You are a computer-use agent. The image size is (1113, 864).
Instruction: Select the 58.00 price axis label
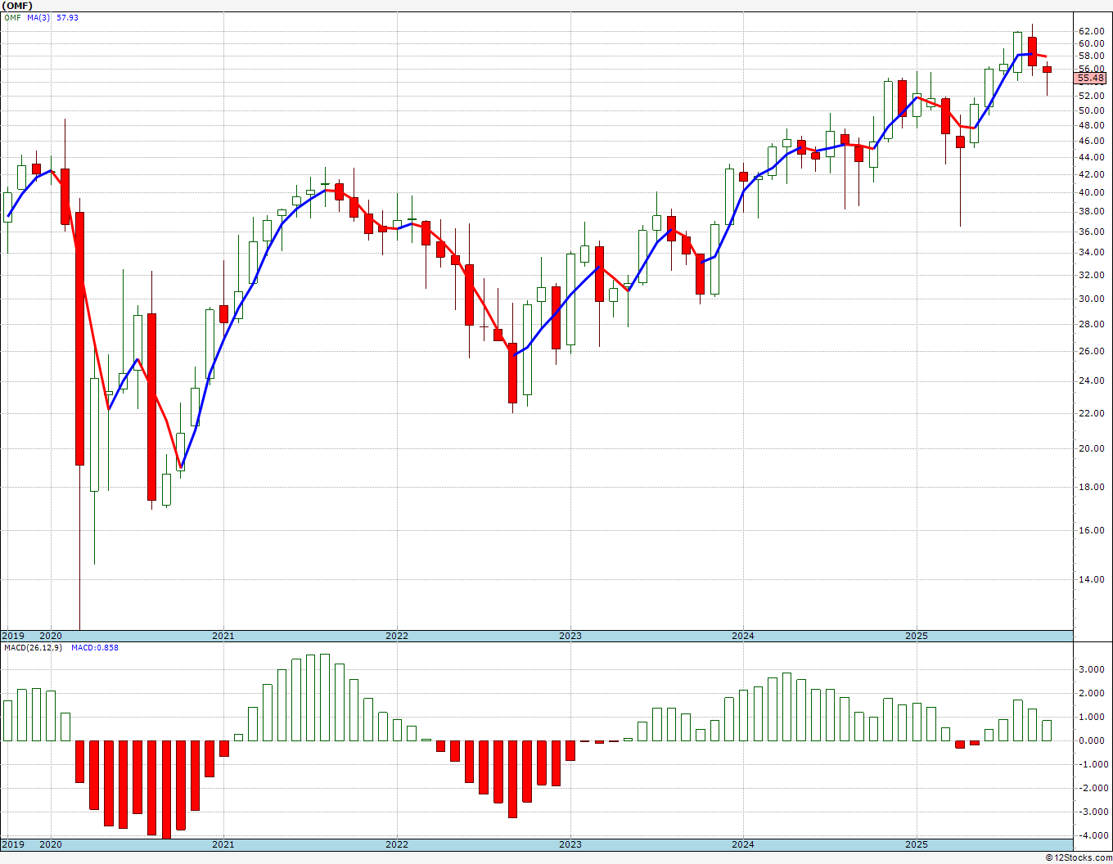point(1092,56)
